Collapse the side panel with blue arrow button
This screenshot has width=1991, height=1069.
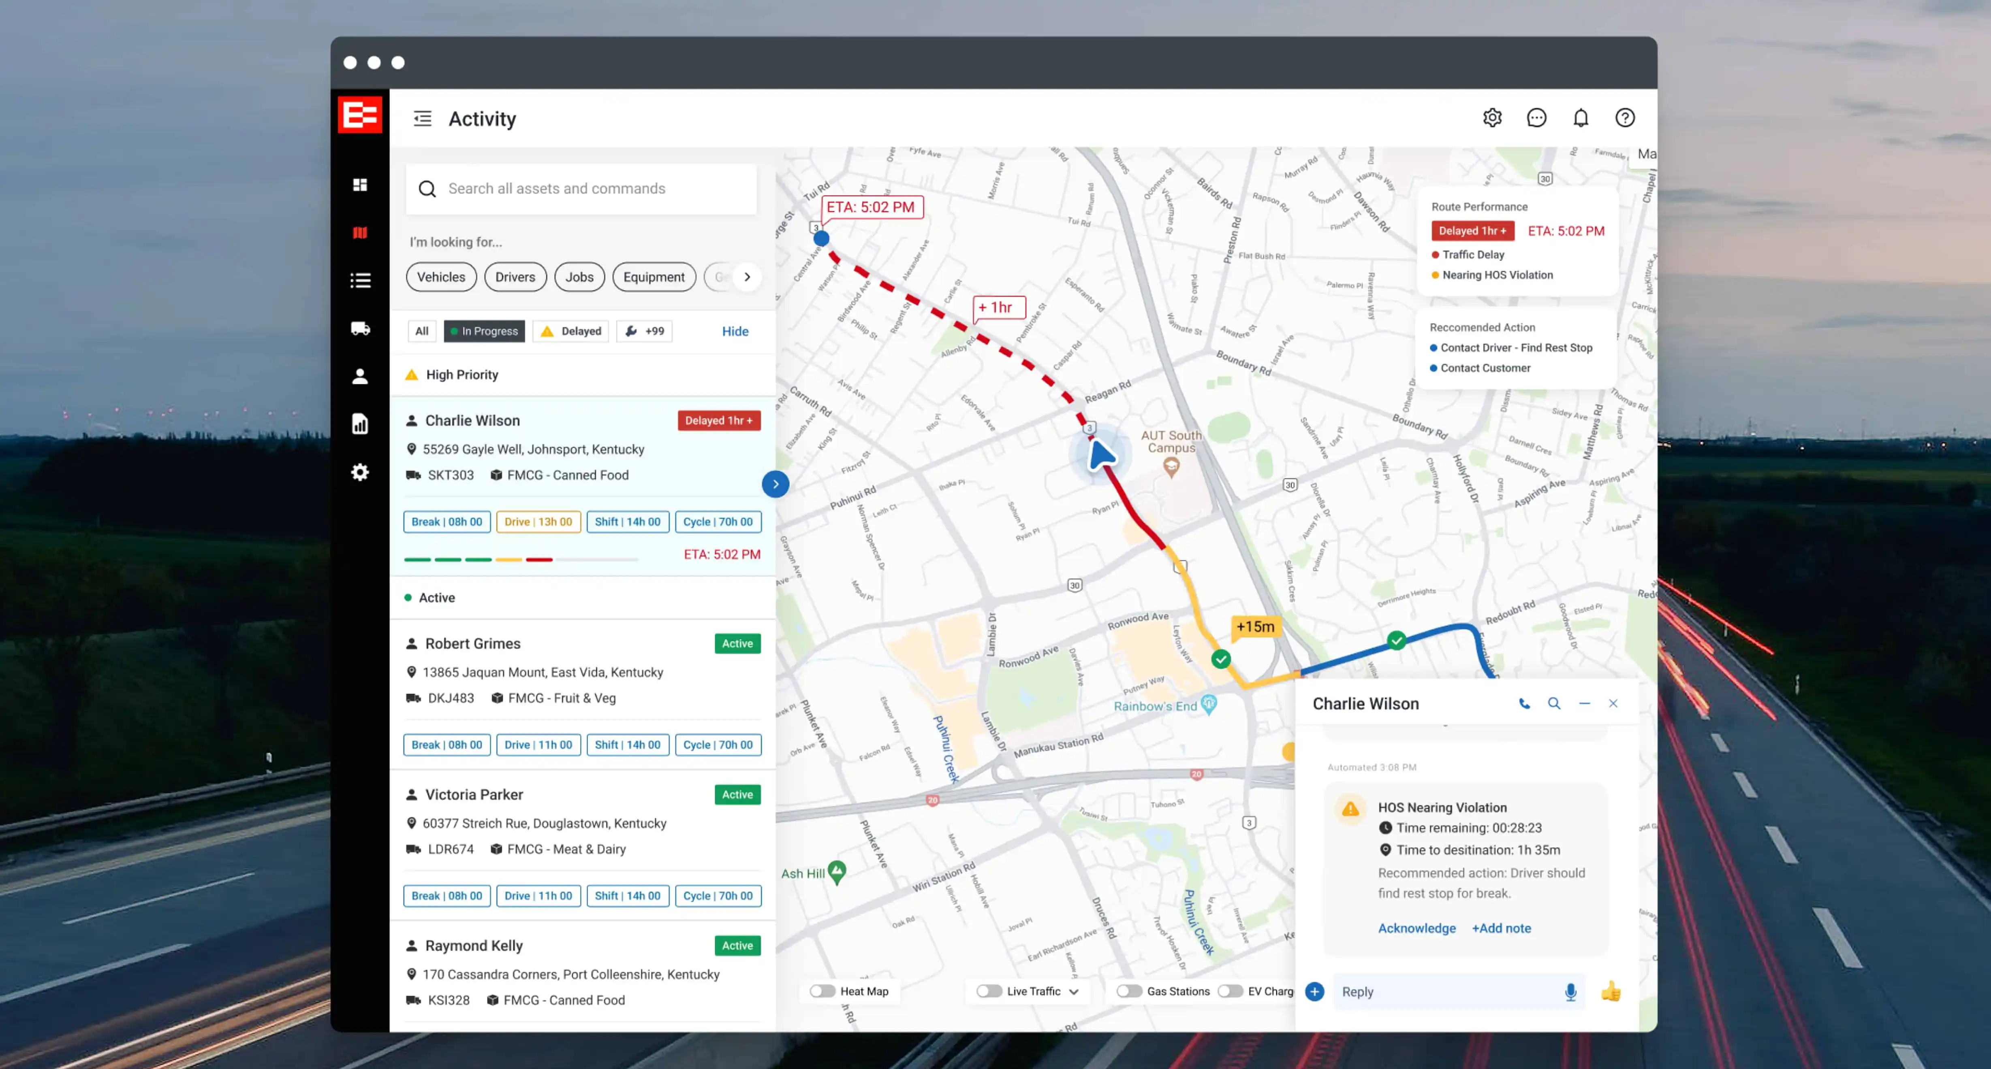[775, 484]
